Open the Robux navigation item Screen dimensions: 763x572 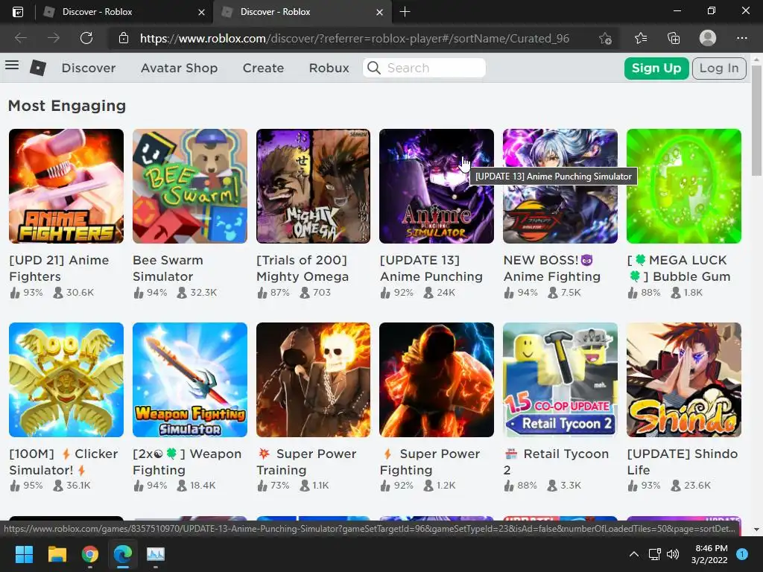pyautogui.click(x=329, y=68)
